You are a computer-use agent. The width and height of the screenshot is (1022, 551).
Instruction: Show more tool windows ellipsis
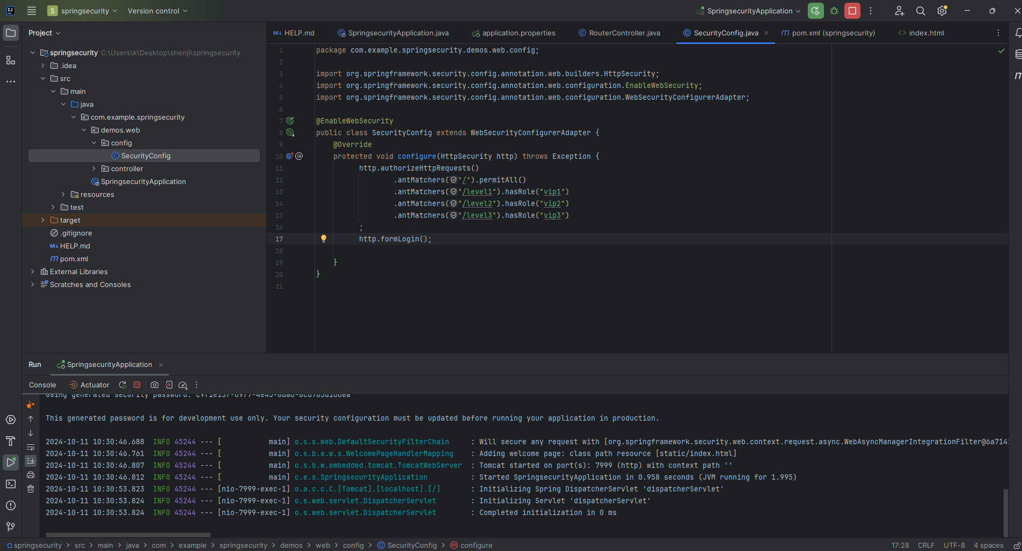click(11, 82)
